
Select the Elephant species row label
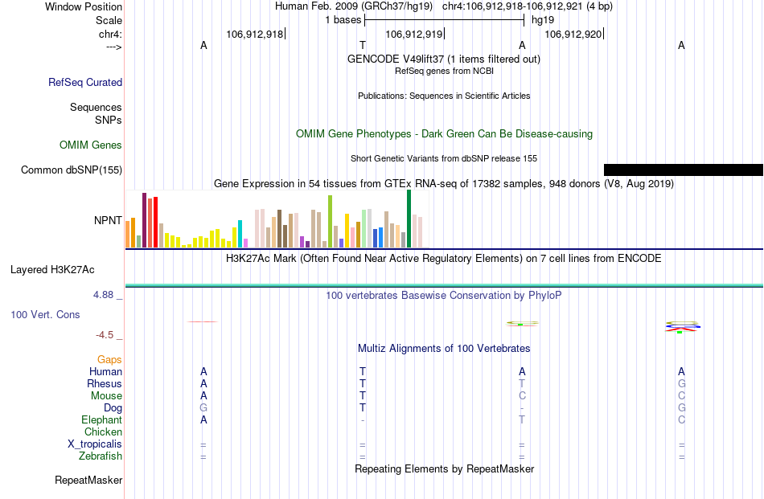[102, 419]
